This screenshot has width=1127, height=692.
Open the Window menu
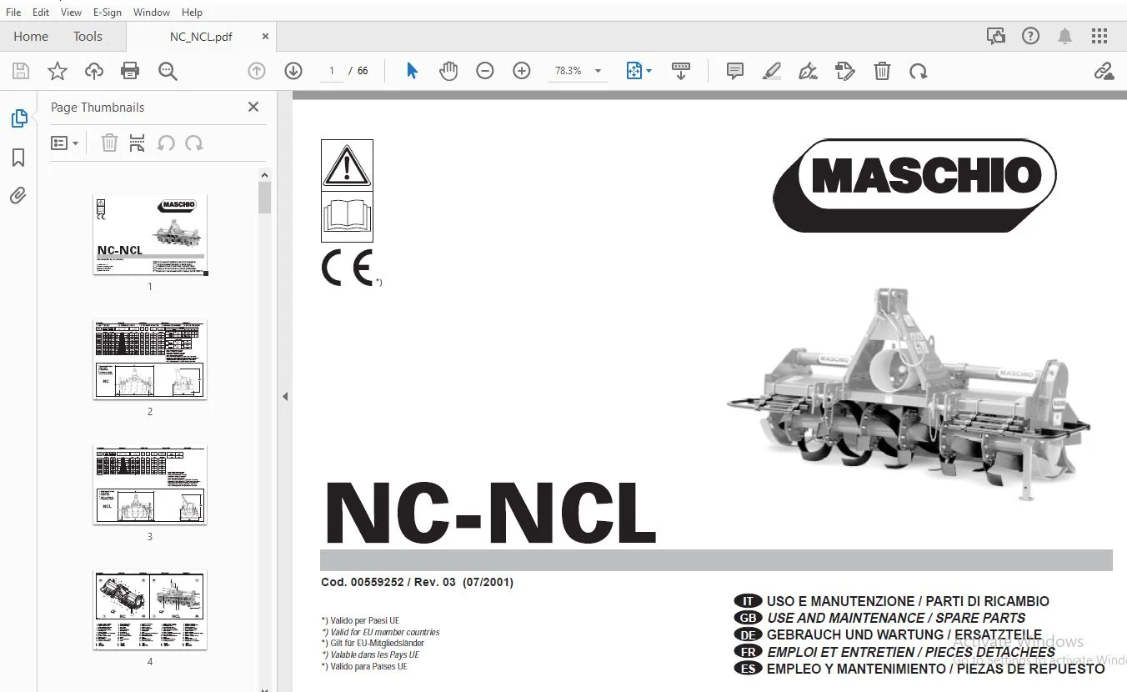[152, 13]
